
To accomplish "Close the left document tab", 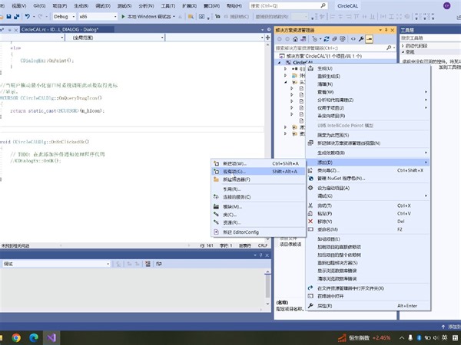I will (x=16, y=30).
